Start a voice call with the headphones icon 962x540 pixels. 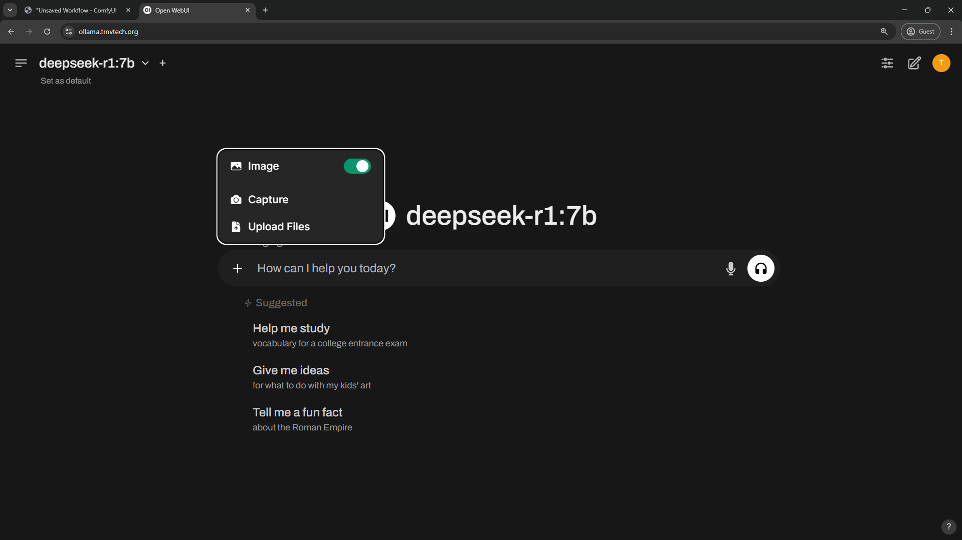point(760,268)
